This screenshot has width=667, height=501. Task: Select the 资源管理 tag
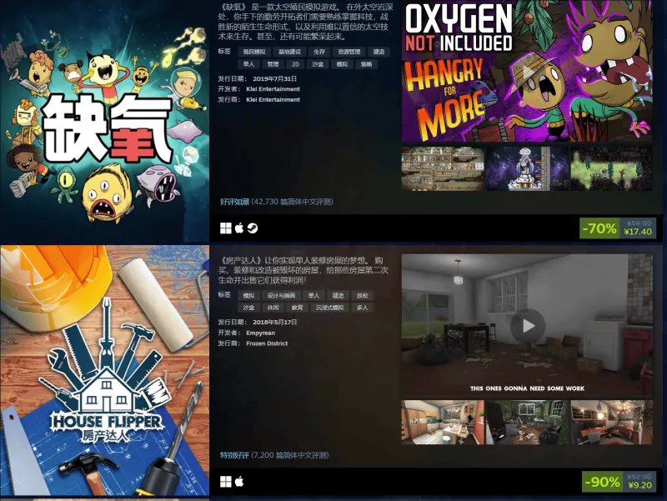click(349, 52)
